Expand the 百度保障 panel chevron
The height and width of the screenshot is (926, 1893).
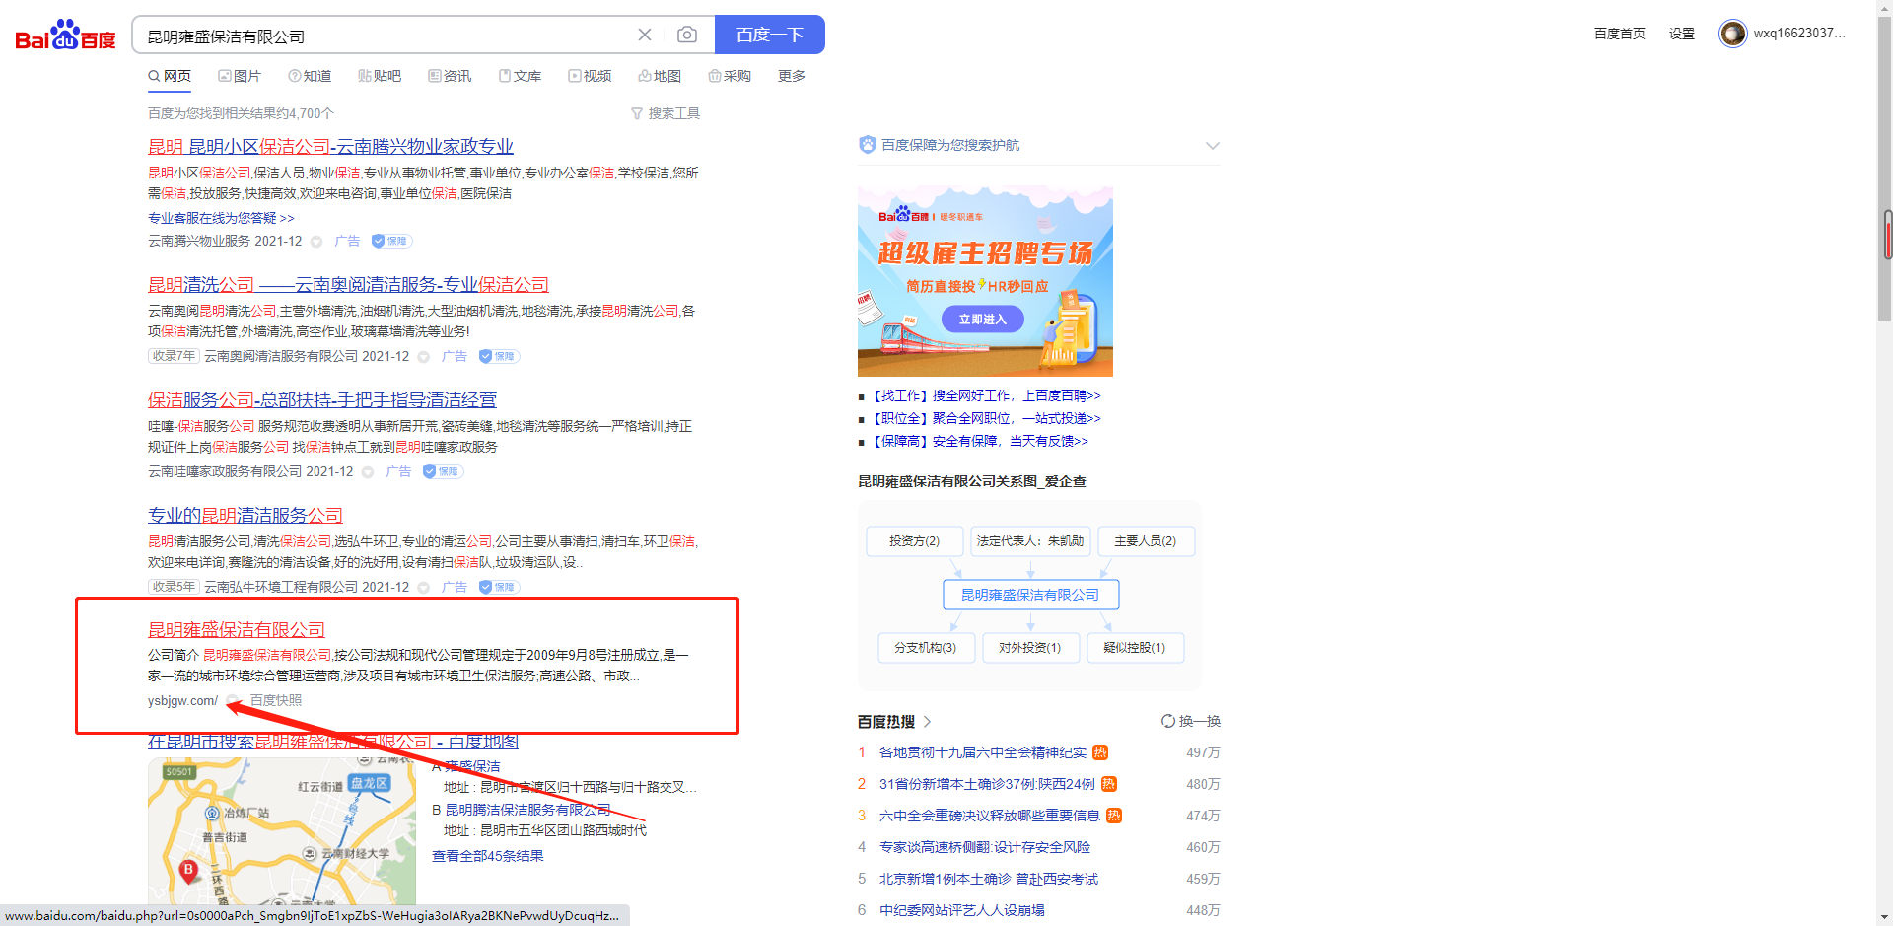coord(1213,146)
